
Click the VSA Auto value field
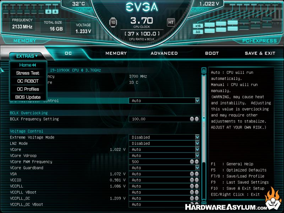pyautogui.click(x=164, y=174)
